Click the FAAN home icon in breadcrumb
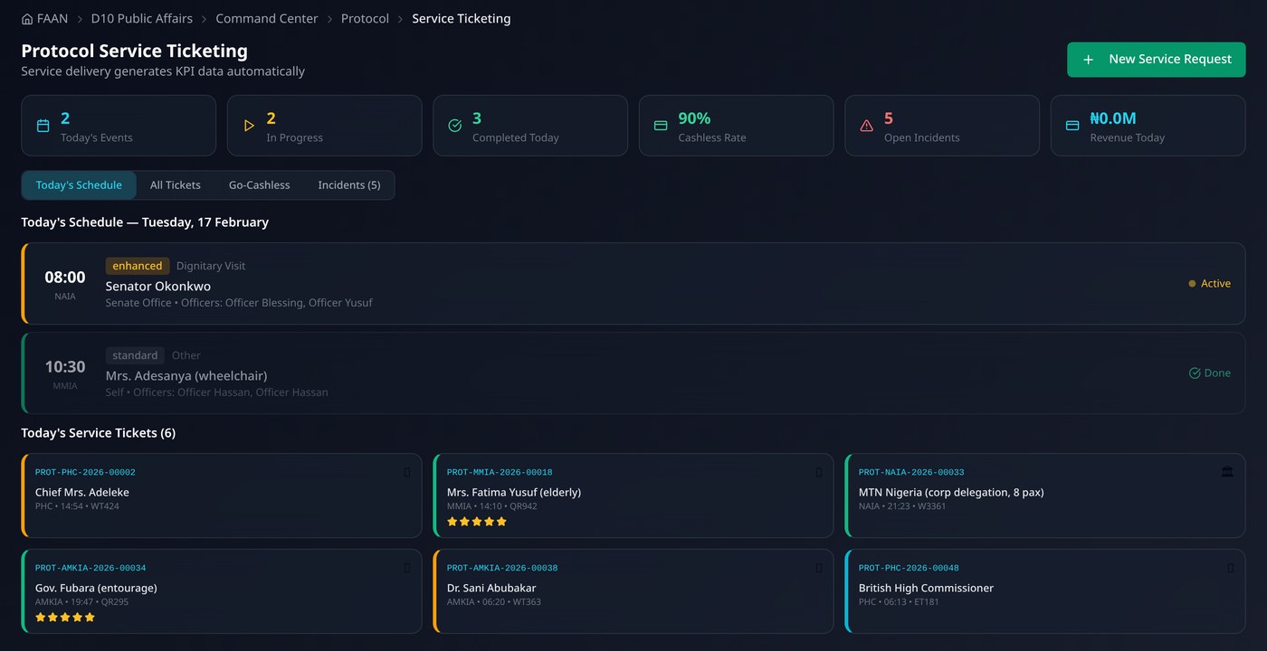Viewport: 1267px width, 651px height. point(27,19)
